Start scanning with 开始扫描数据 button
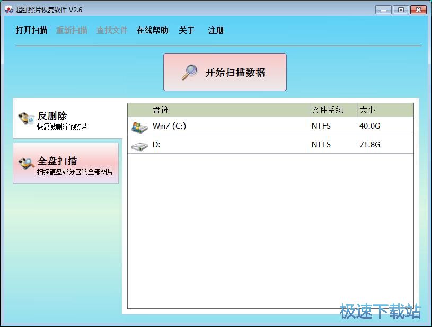 point(225,72)
